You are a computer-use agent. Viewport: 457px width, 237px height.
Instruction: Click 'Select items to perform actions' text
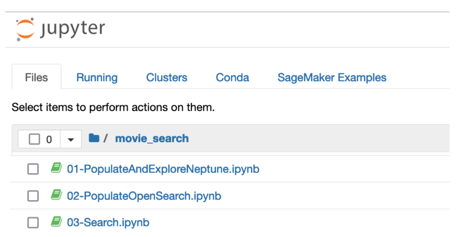pos(113,107)
